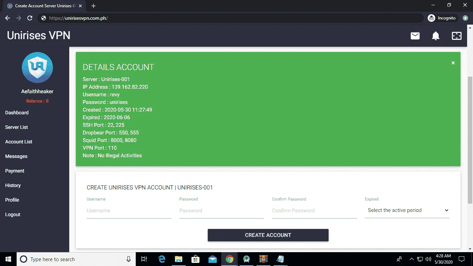
Task: Dismiss the Details Account green alert
Action: pyautogui.click(x=453, y=63)
